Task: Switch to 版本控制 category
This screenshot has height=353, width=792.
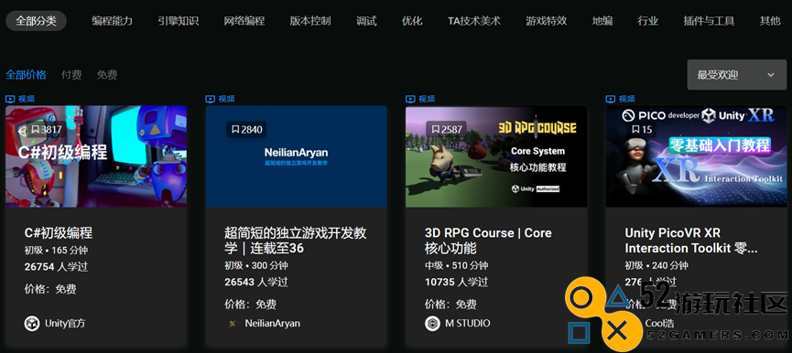Action: 310,21
